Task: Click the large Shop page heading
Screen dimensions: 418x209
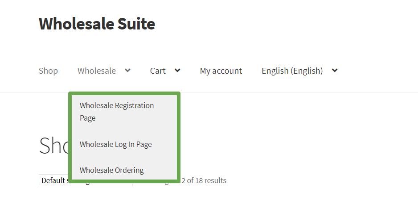Action: [x=53, y=146]
